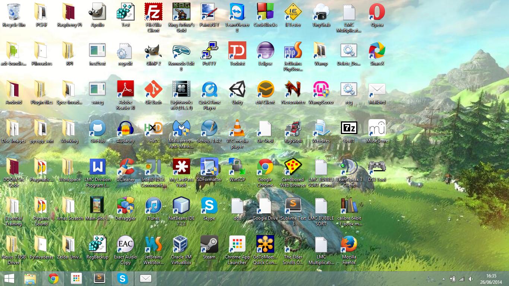Image resolution: width=509 pixels, height=286 pixels.
Task: Select the JetBrains WebStorm shortcut
Action: point(153,250)
